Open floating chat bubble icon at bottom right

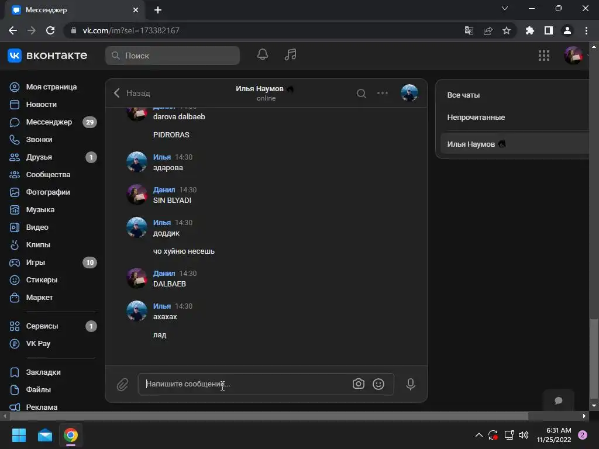pos(559,400)
